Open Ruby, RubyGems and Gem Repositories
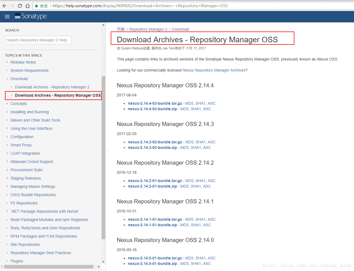Viewport: 354px width, 271px height. coord(45,228)
